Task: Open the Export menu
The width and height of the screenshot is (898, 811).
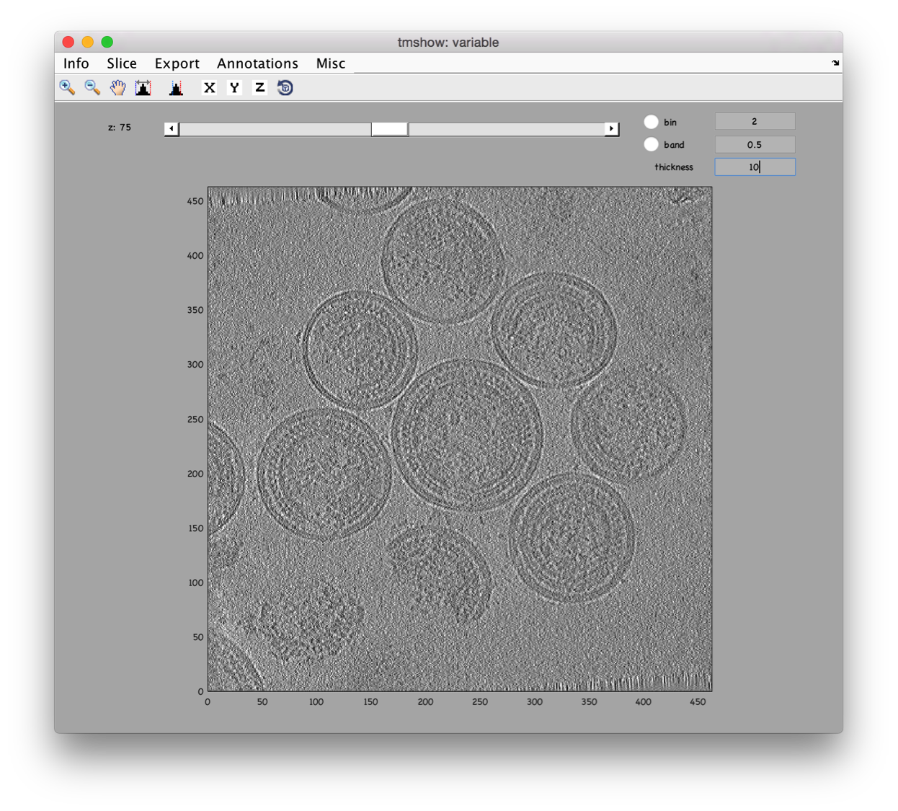Action: click(x=177, y=63)
